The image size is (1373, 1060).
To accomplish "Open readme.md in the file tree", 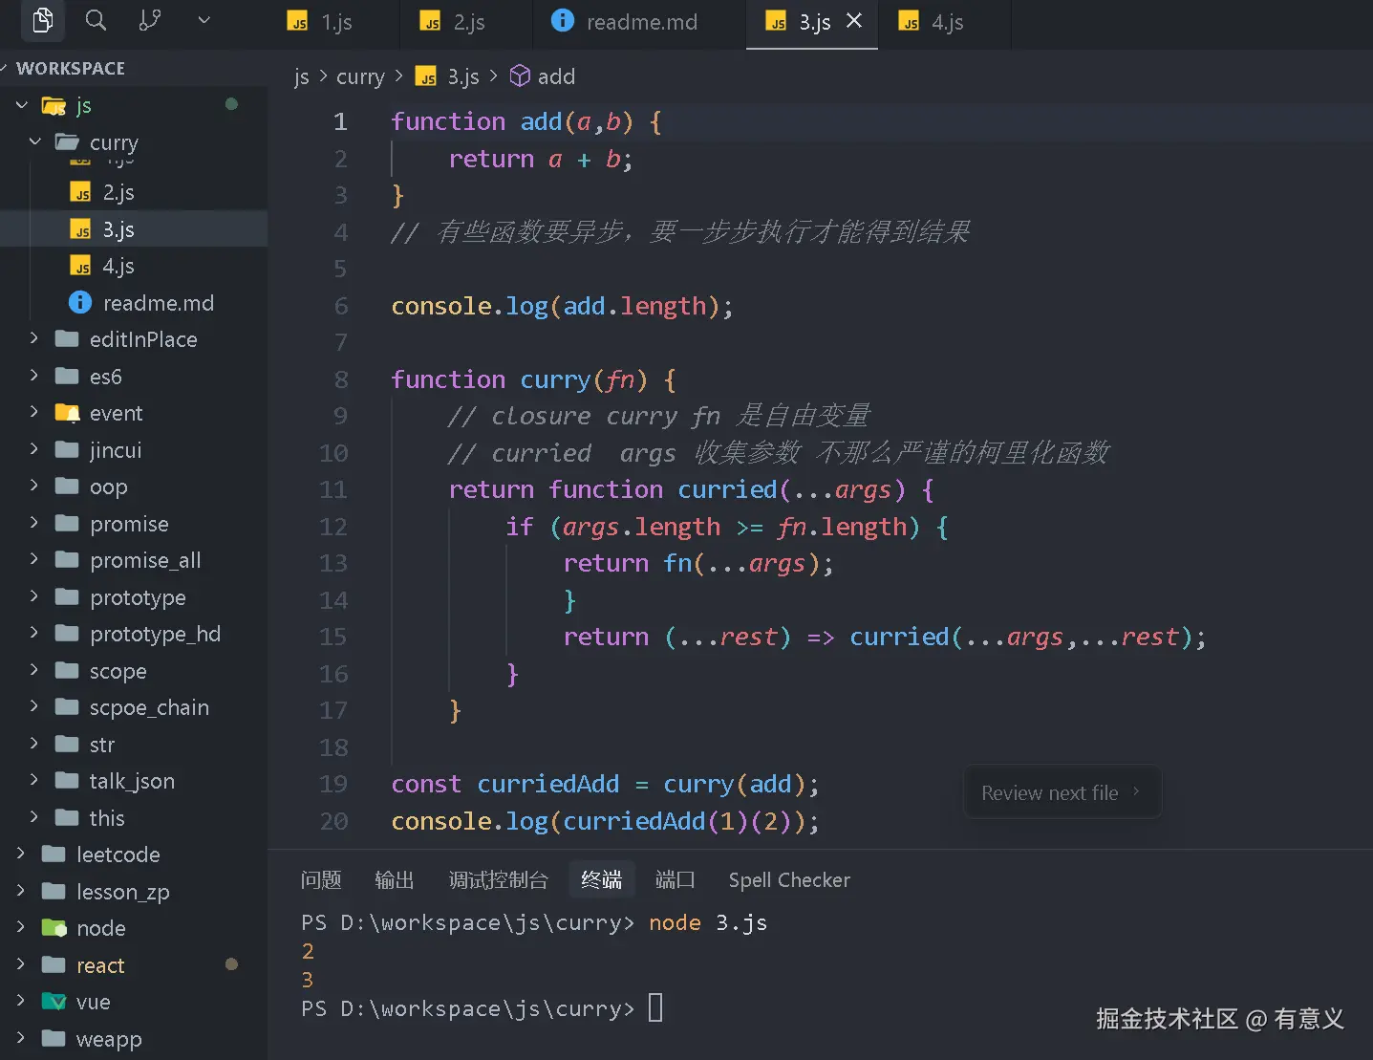I will 134,303.
